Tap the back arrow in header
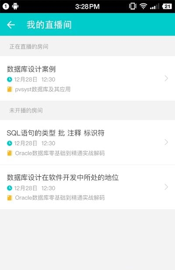Viewport: 175px width, 270px height. [x=11, y=25]
